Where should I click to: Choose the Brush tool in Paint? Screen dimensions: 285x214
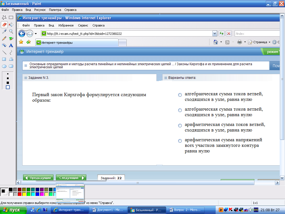tap(11, 38)
